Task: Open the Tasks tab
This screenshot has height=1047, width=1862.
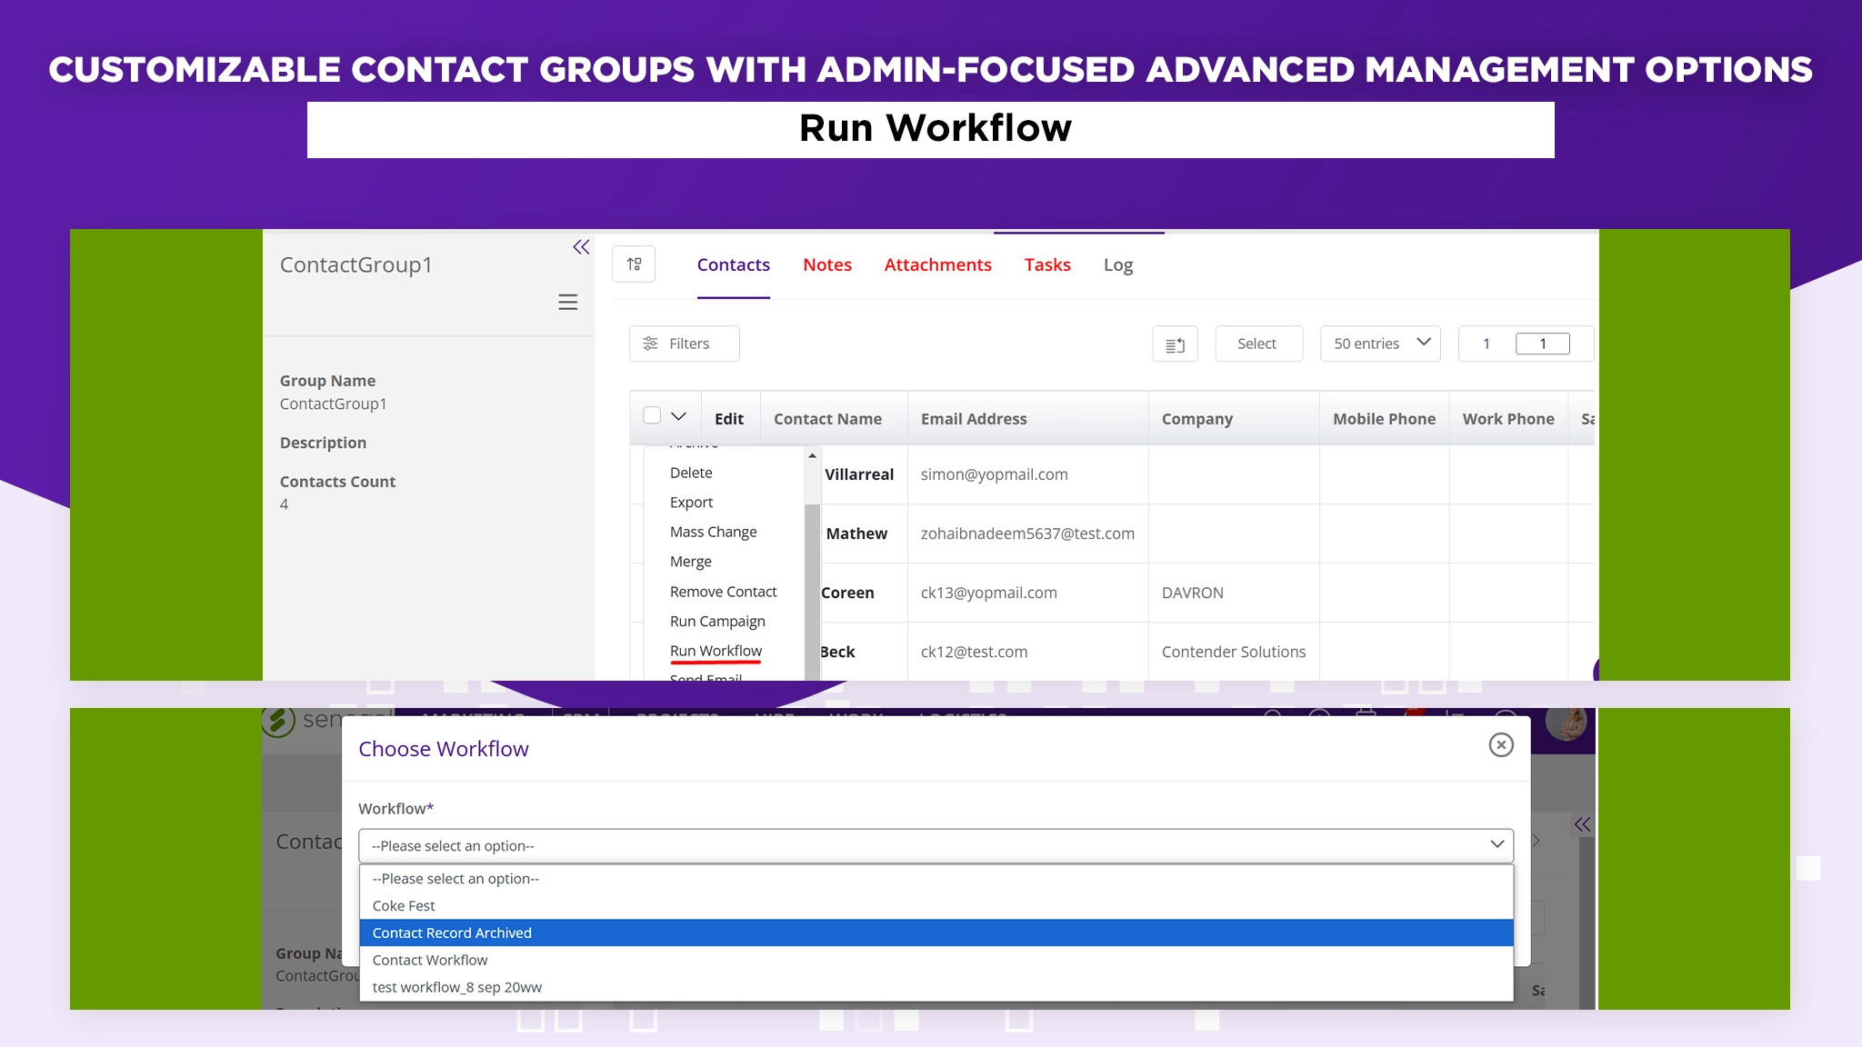Action: pyautogui.click(x=1047, y=264)
